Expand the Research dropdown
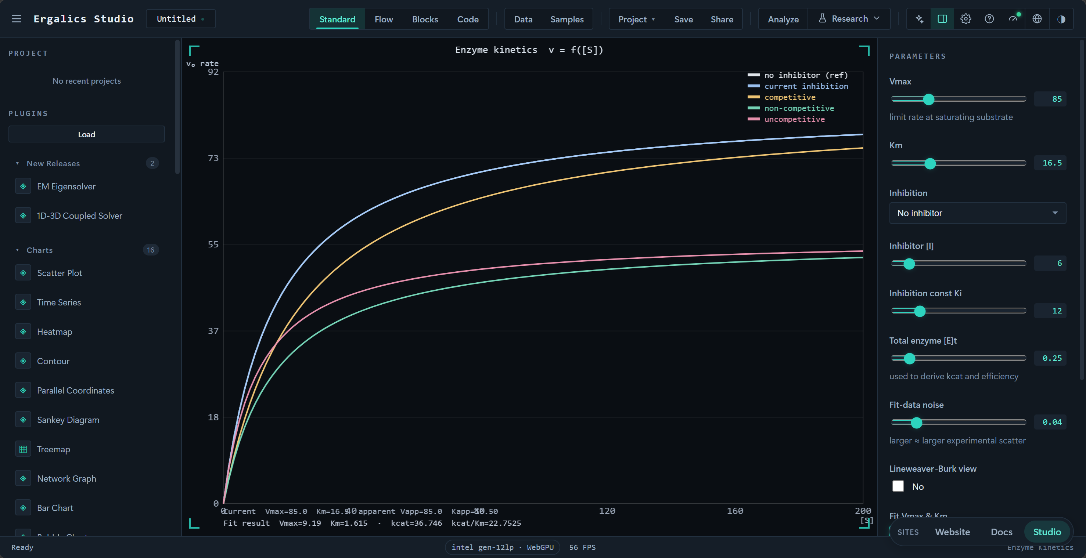 (x=849, y=19)
